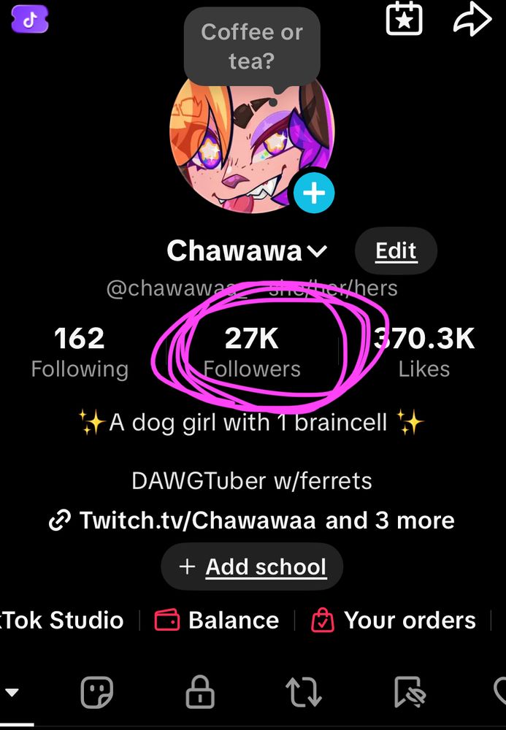View the 370.3K Likes count
This screenshot has width=506, height=730.
pos(424,352)
